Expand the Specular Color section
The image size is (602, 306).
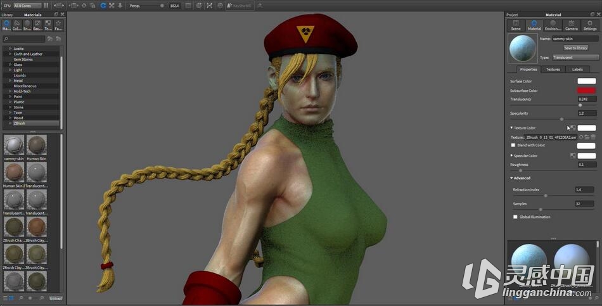pyautogui.click(x=511, y=155)
